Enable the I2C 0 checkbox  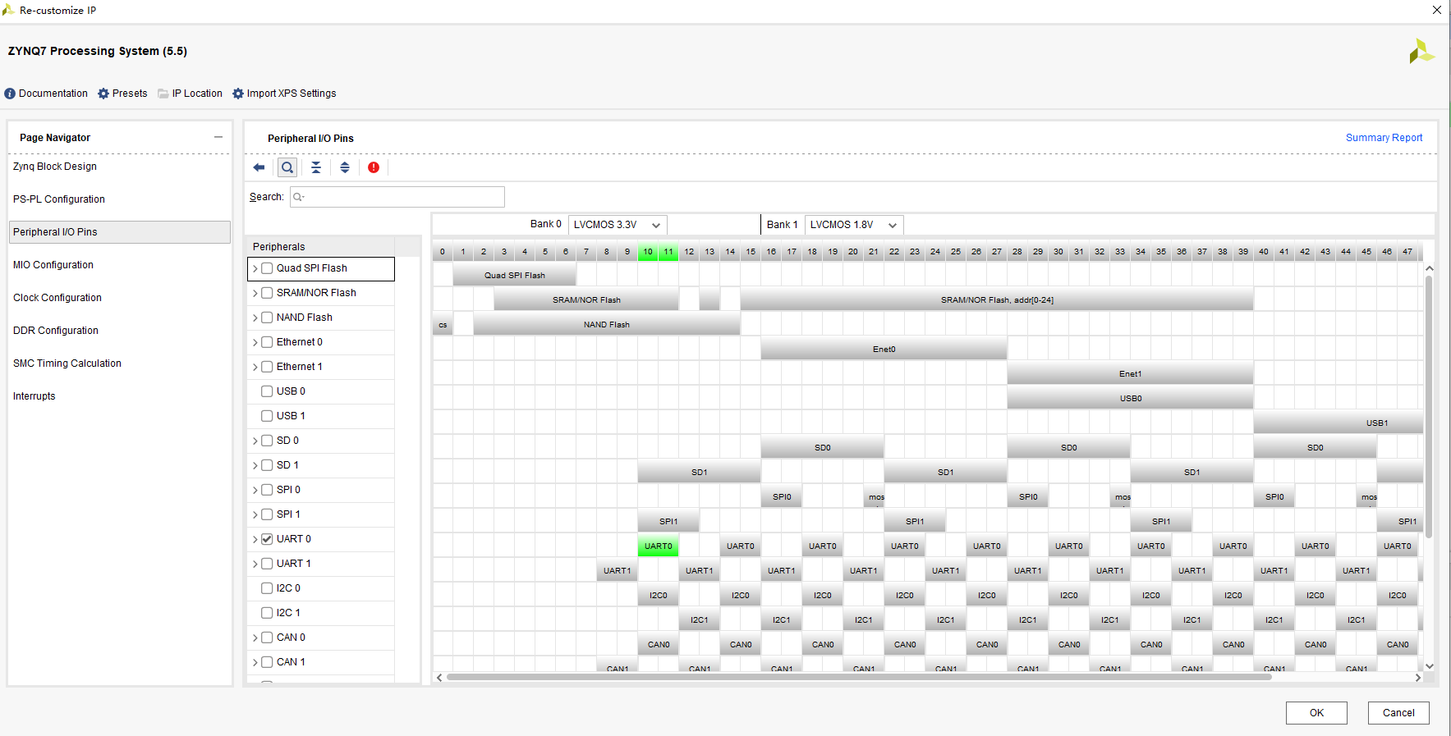(267, 588)
